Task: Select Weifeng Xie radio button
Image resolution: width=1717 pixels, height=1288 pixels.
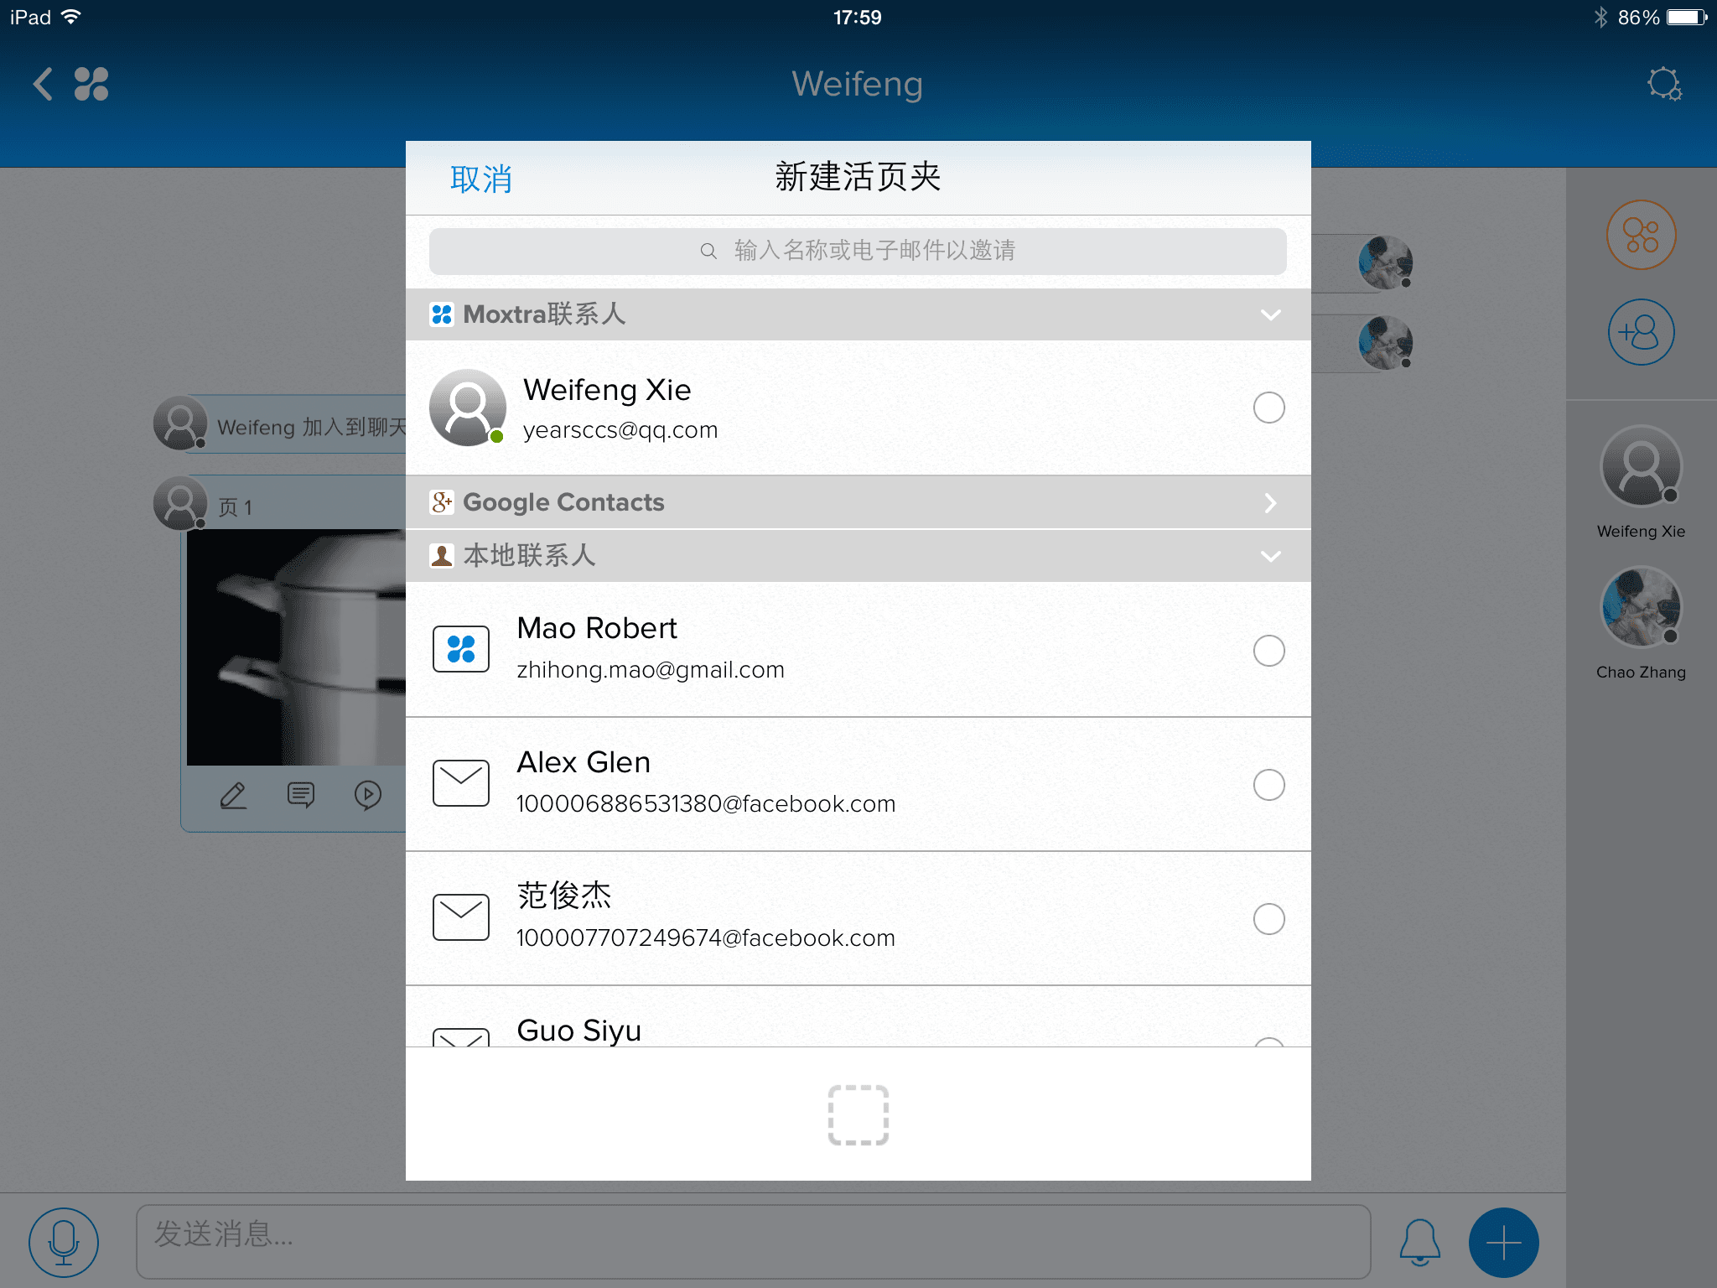Action: click(1269, 408)
